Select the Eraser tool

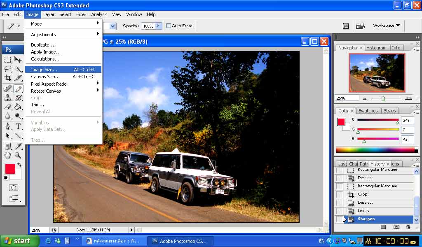[8, 107]
